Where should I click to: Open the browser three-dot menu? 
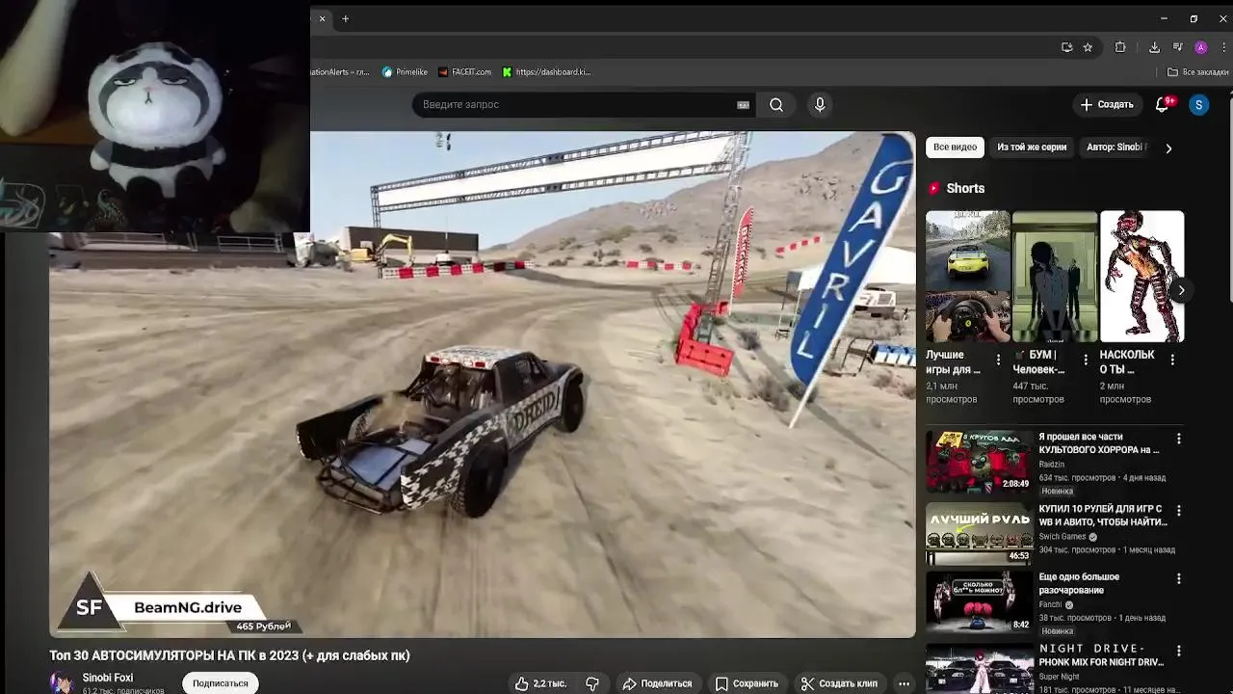(1222, 47)
